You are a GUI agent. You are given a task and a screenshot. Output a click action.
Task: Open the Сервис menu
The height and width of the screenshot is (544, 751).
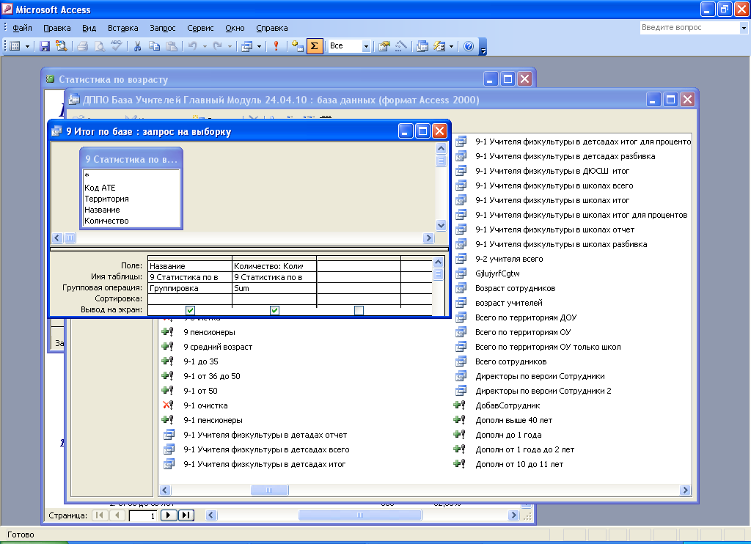coord(200,28)
